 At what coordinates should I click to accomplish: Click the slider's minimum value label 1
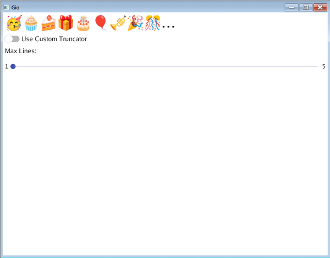tap(7, 66)
